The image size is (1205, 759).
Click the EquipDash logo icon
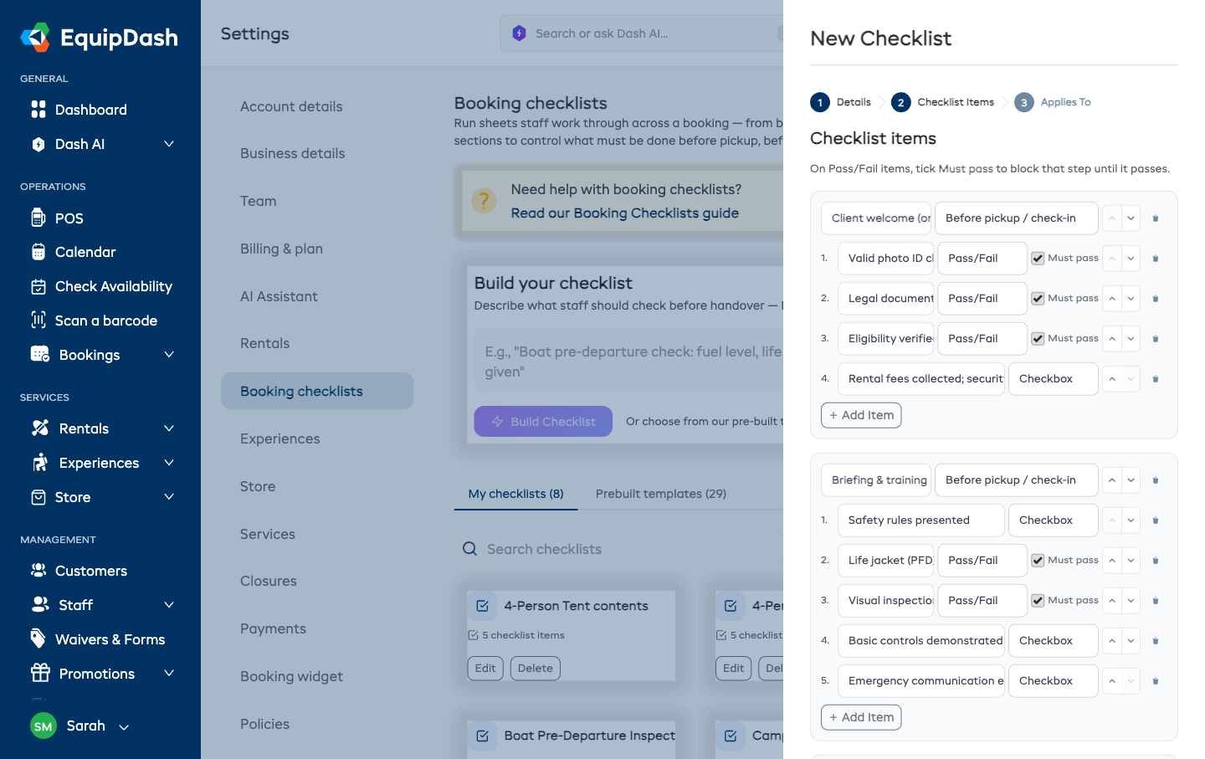(36, 38)
